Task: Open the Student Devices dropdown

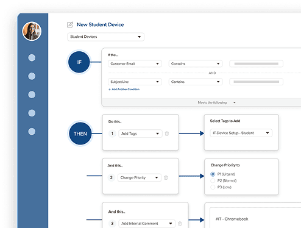Action: tap(105, 37)
